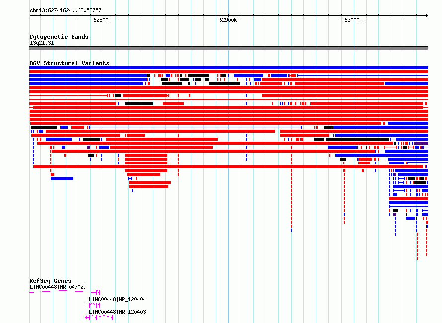Click the left arrowhead of the ruler

[31, 15]
